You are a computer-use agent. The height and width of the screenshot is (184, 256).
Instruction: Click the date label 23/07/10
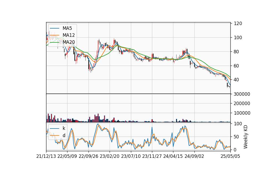click(x=131, y=156)
